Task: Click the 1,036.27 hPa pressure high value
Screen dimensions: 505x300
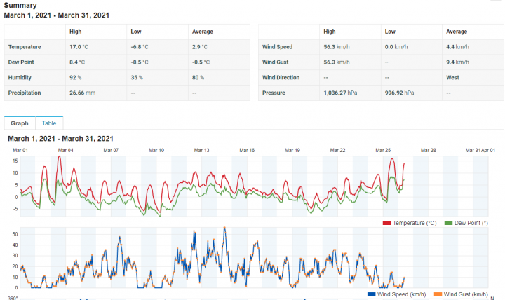Action: pyautogui.click(x=340, y=93)
